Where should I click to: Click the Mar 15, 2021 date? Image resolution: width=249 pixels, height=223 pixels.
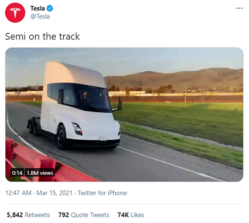[54, 193]
